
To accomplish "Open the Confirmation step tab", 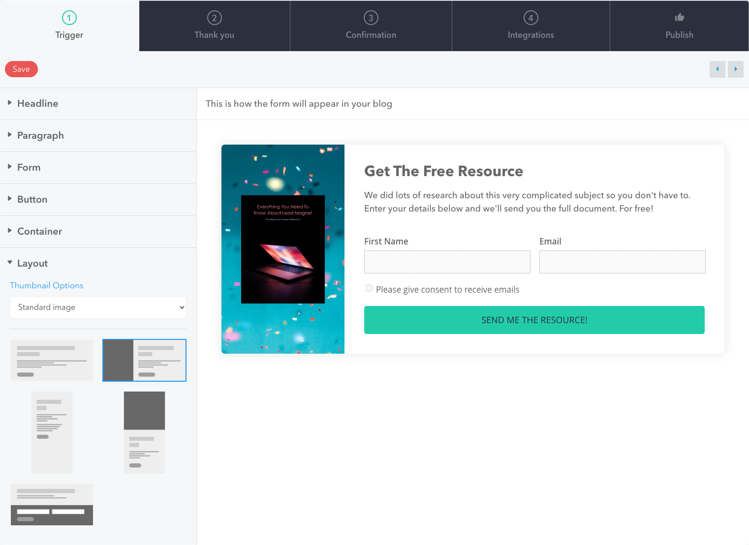I will point(371,26).
